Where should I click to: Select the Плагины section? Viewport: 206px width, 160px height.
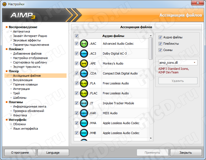(x=16, y=102)
